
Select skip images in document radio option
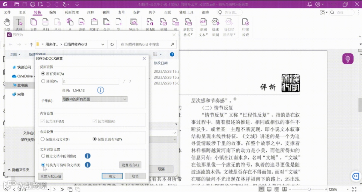pos(43,156)
